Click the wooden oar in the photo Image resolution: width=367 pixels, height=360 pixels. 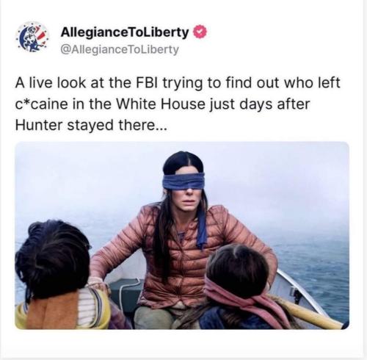tap(310, 312)
